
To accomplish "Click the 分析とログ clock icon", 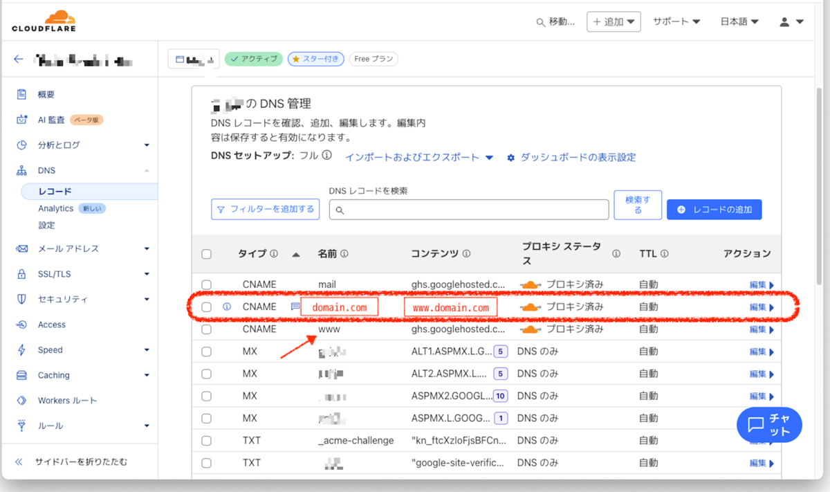I will click(22, 145).
